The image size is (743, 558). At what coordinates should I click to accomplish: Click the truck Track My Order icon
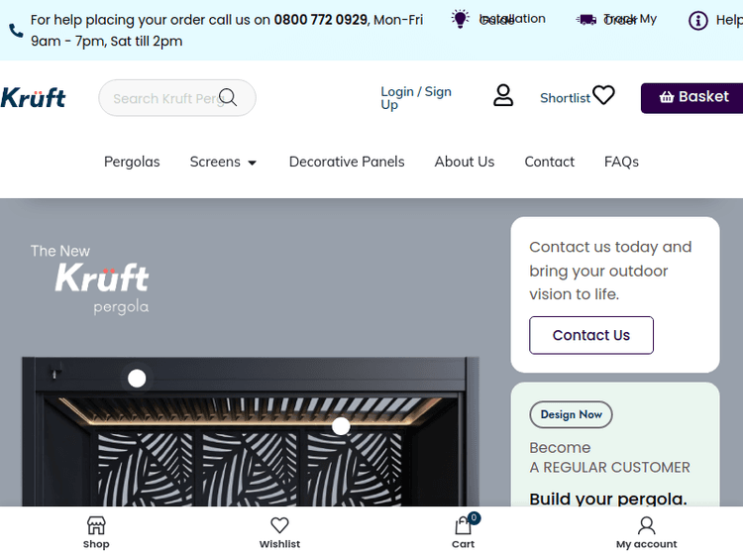pos(586,20)
